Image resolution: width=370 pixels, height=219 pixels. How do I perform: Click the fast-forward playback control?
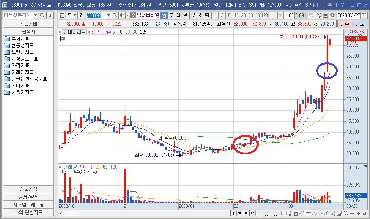pyautogui.click(x=253, y=213)
